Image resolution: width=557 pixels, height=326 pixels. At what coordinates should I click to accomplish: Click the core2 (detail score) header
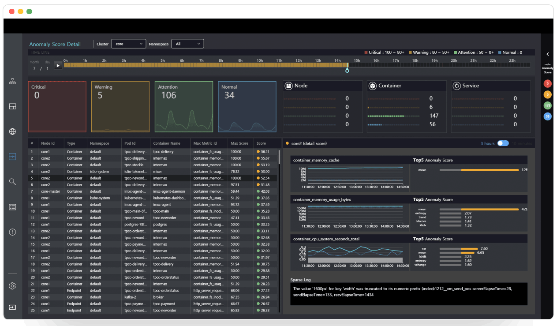[x=309, y=143]
